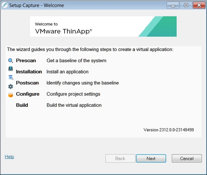Select the Prescan step label
The height and width of the screenshot is (175, 207).
pyautogui.click(x=26, y=61)
